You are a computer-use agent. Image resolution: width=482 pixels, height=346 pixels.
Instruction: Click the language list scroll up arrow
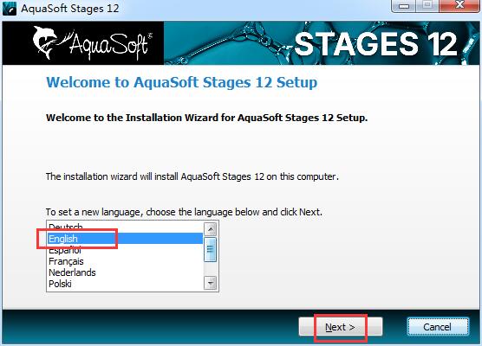pos(211,229)
